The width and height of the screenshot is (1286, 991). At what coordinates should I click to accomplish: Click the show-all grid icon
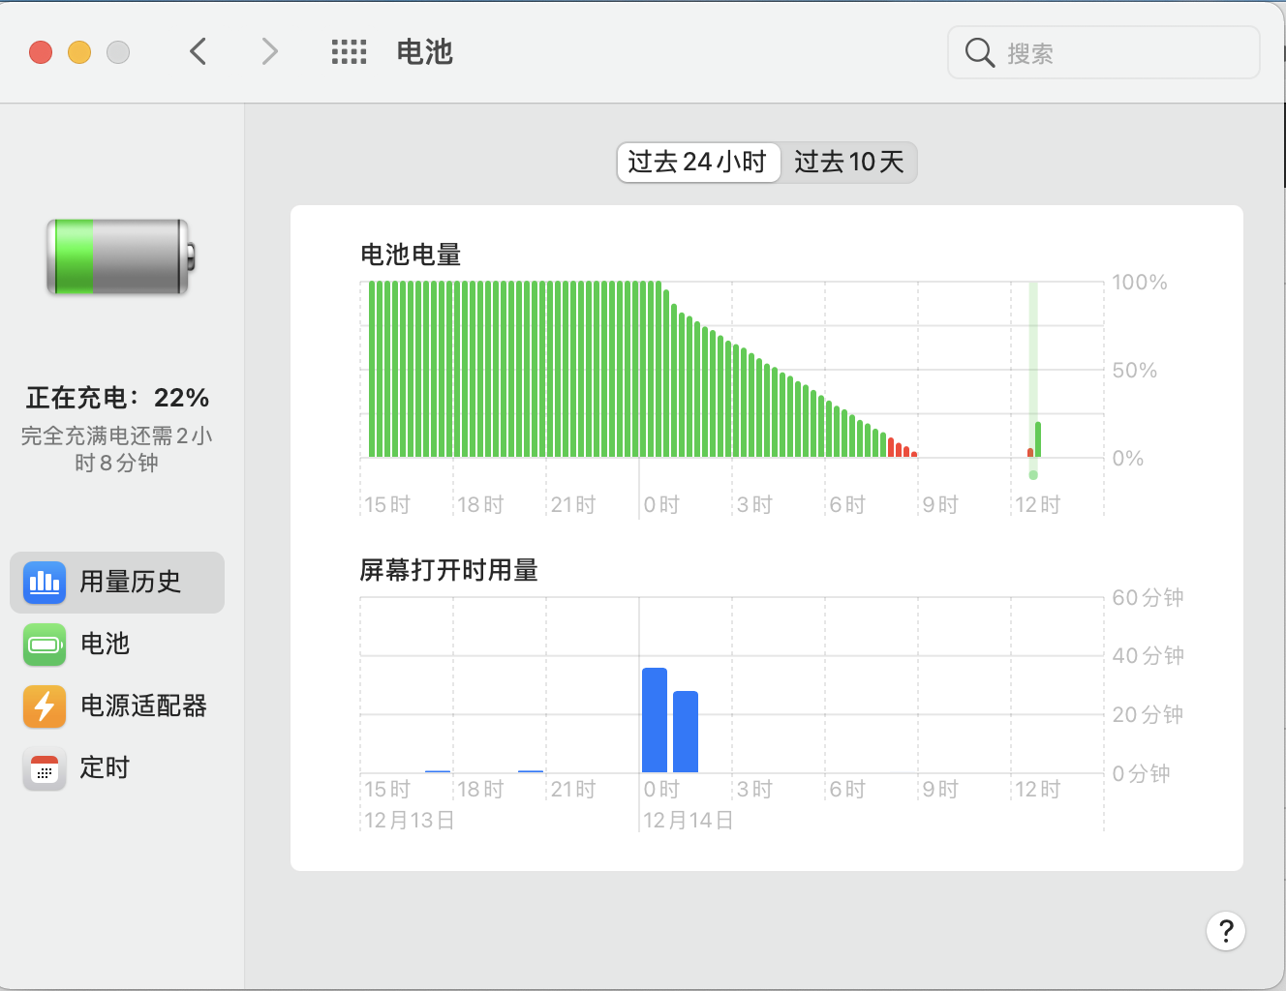(x=349, y=52)
